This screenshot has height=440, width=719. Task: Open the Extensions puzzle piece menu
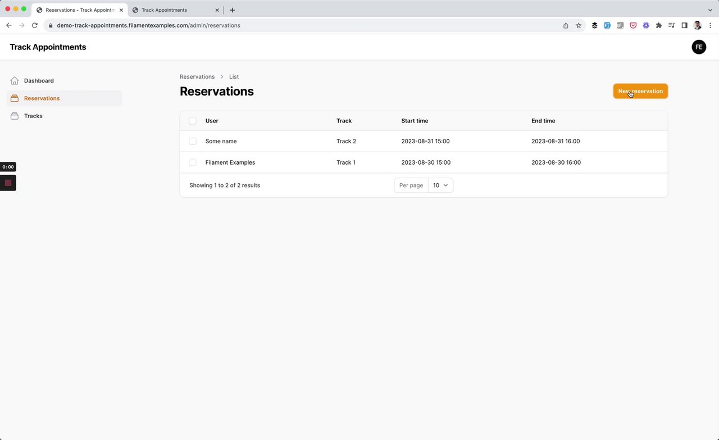659,25
